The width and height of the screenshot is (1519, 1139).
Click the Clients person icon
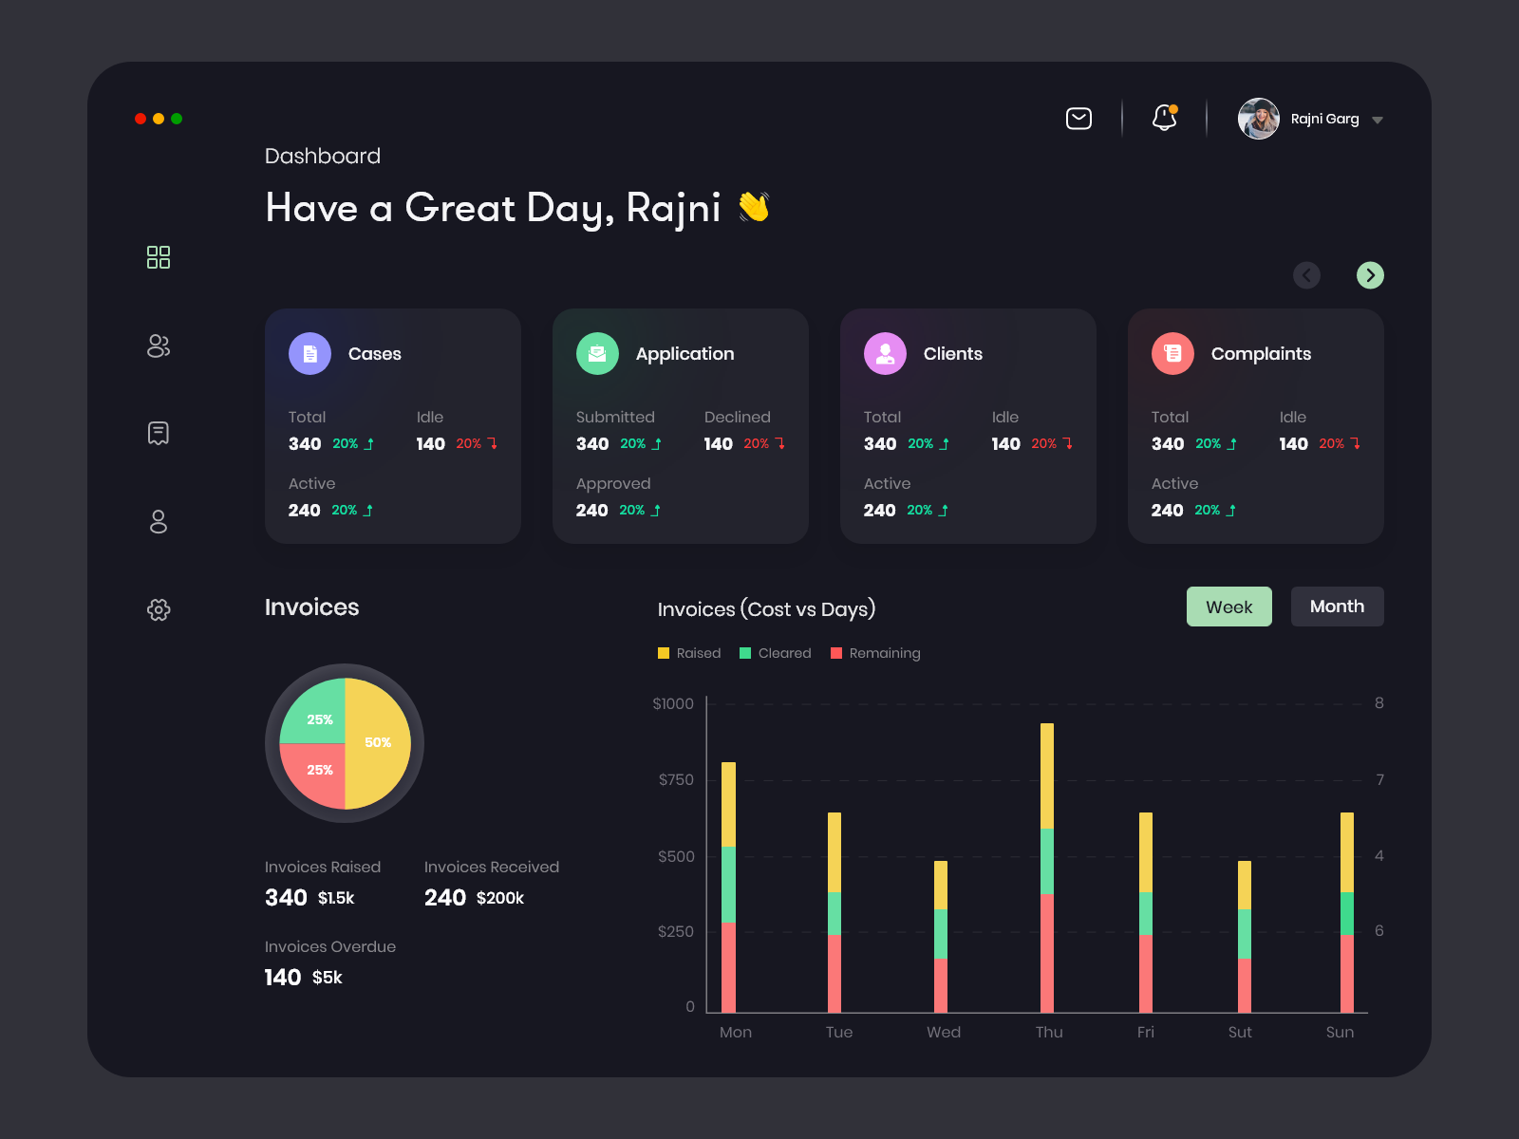tap(885, 354)
